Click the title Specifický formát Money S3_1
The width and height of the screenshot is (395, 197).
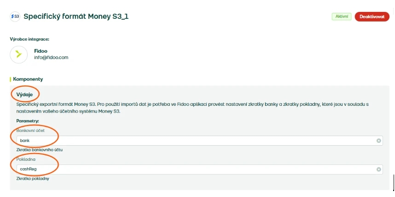76,16
